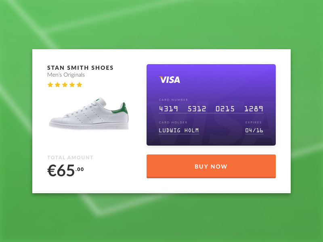Click the purple credit card panel
This screenshot has height=242, width=323.
tap(211, 104)
